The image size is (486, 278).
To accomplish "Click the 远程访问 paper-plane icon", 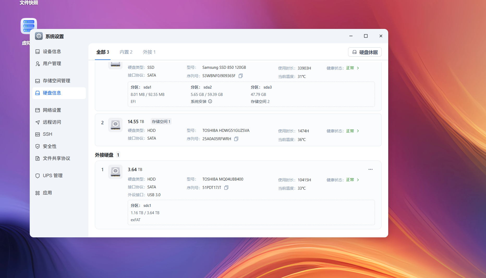I will pyautogui.click(x=38, y=122).
